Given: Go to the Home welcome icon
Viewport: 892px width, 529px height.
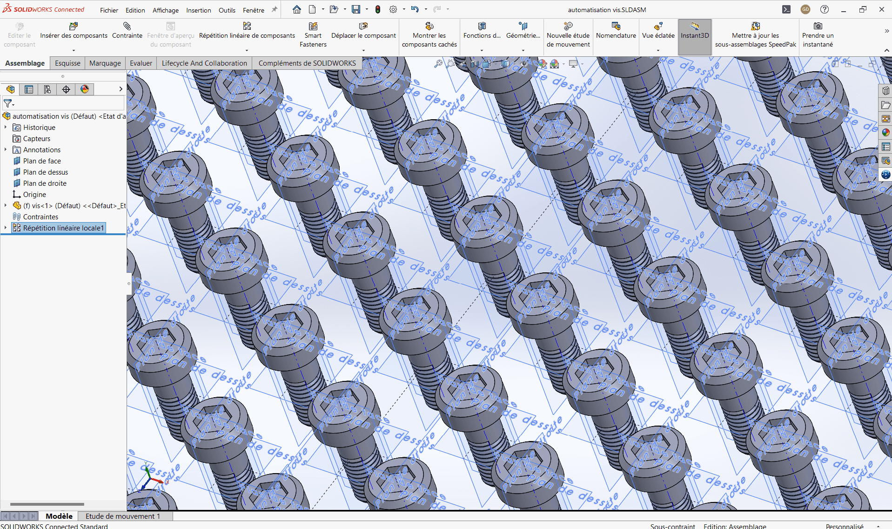Looking at the screenshot, I should coord(297,9).
